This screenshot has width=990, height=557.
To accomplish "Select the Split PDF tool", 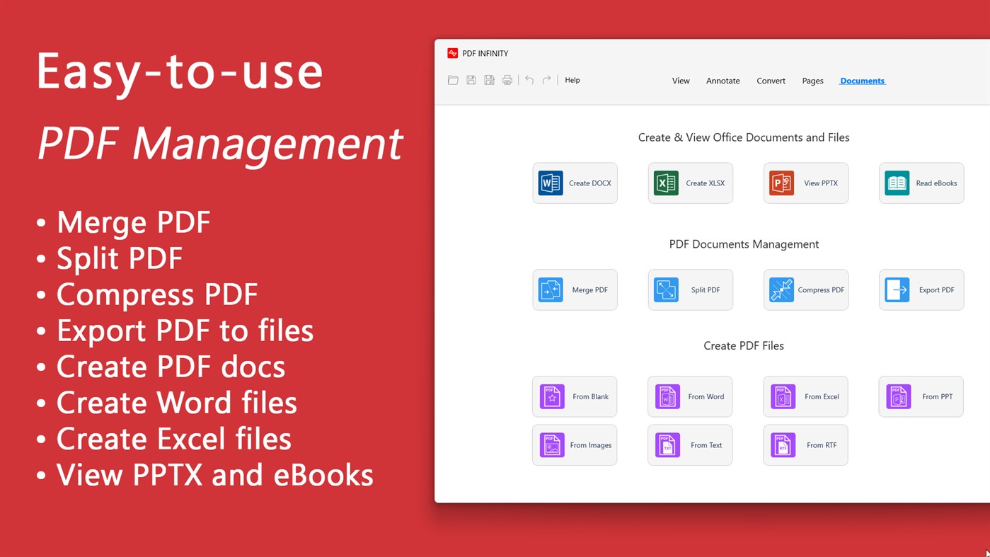I will point(690,289).
